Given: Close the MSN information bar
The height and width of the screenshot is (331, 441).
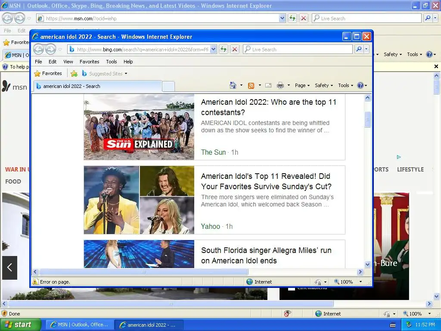Looking at the screenshot, I should 436,66.
